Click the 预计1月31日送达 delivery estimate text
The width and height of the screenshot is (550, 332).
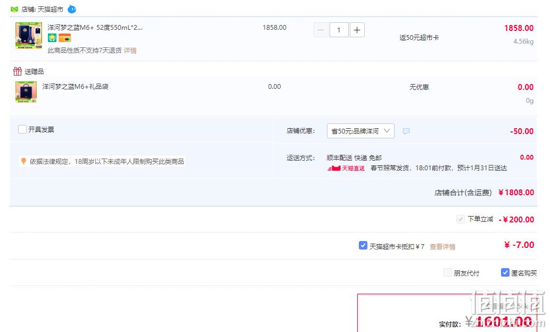click(482, 168)
